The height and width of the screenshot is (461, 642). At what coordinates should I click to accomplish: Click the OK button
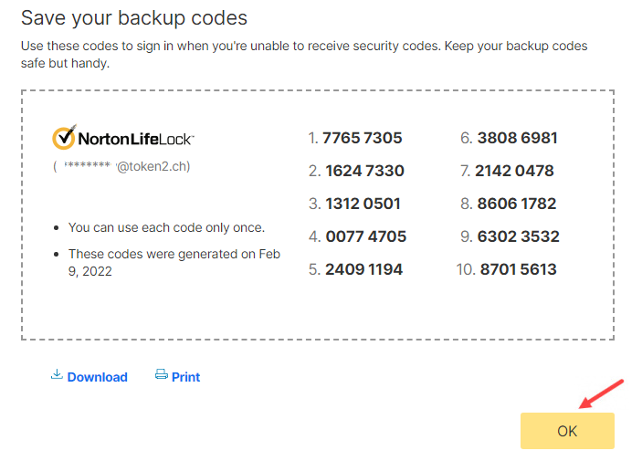[567, 431]
